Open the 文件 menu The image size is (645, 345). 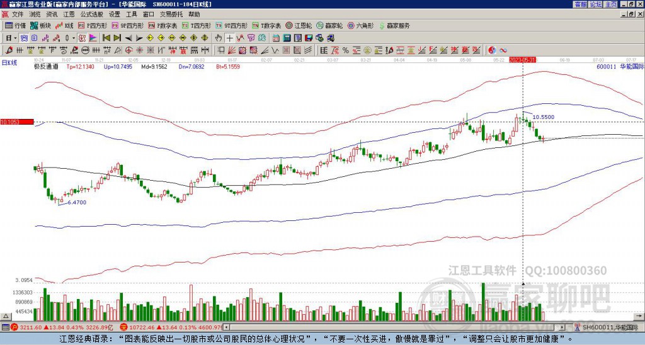click(18, 14)
